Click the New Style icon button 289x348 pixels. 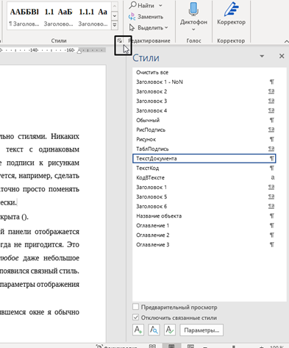pyautogui.click(x=138, y=330)
